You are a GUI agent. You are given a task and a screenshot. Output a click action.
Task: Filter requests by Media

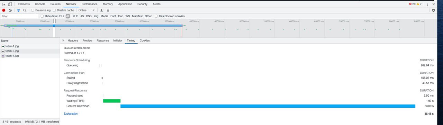105,16
